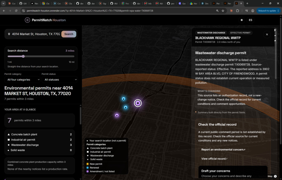Reload the page with refresh icon
The image size is (282, 180).
point(16,11)
